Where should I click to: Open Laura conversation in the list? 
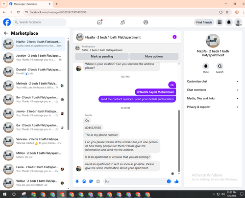33,169
